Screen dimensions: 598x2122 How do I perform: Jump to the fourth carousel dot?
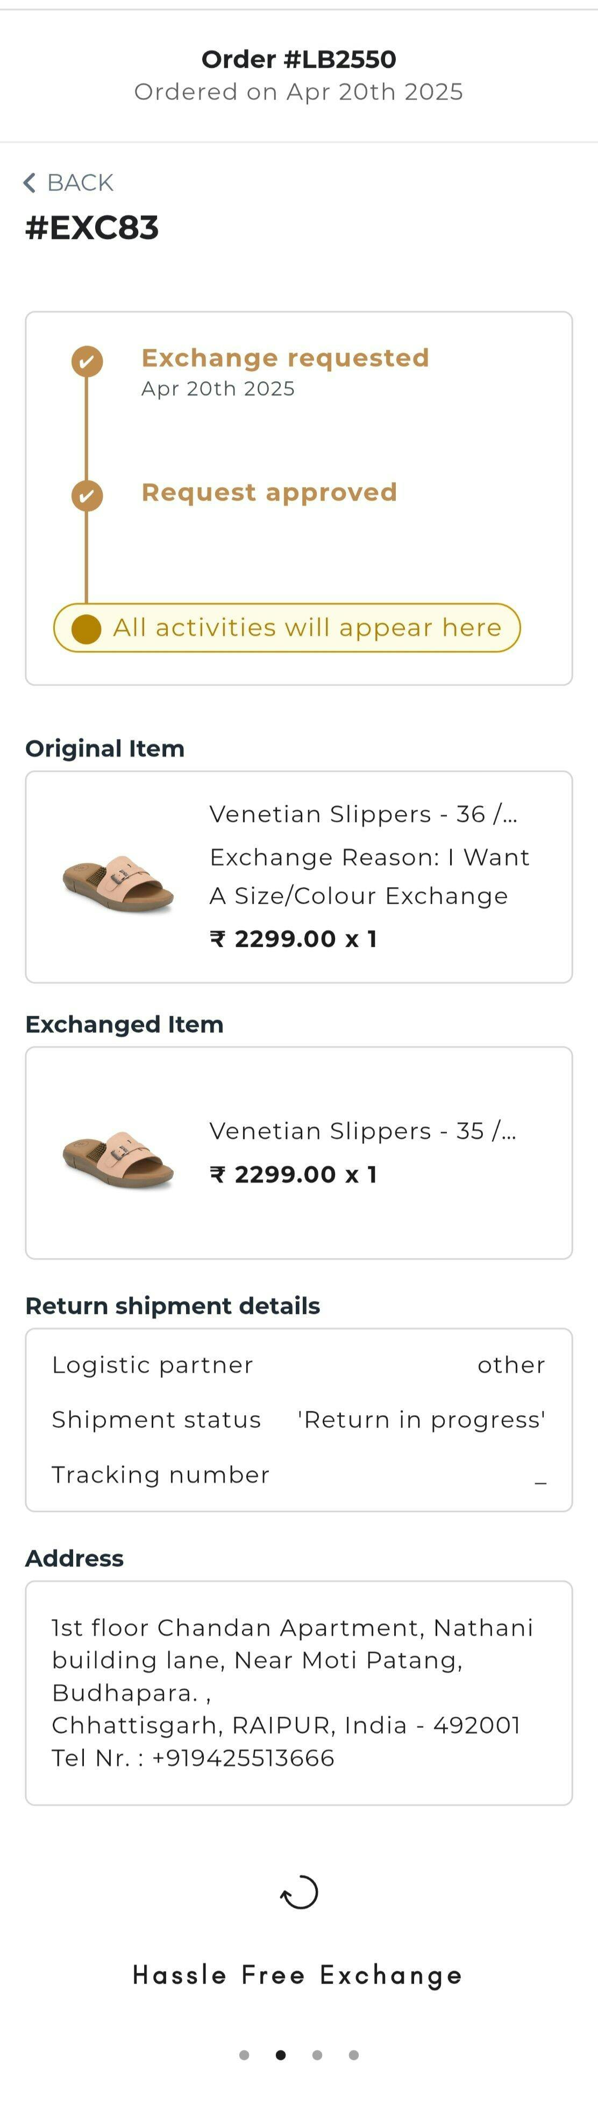pos(354,2055)
